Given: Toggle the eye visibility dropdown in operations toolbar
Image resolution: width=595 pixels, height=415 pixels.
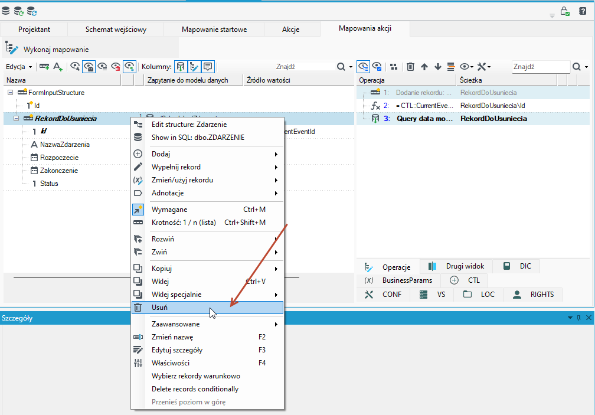Looking at the screenshot, I should tap(466, 67).
